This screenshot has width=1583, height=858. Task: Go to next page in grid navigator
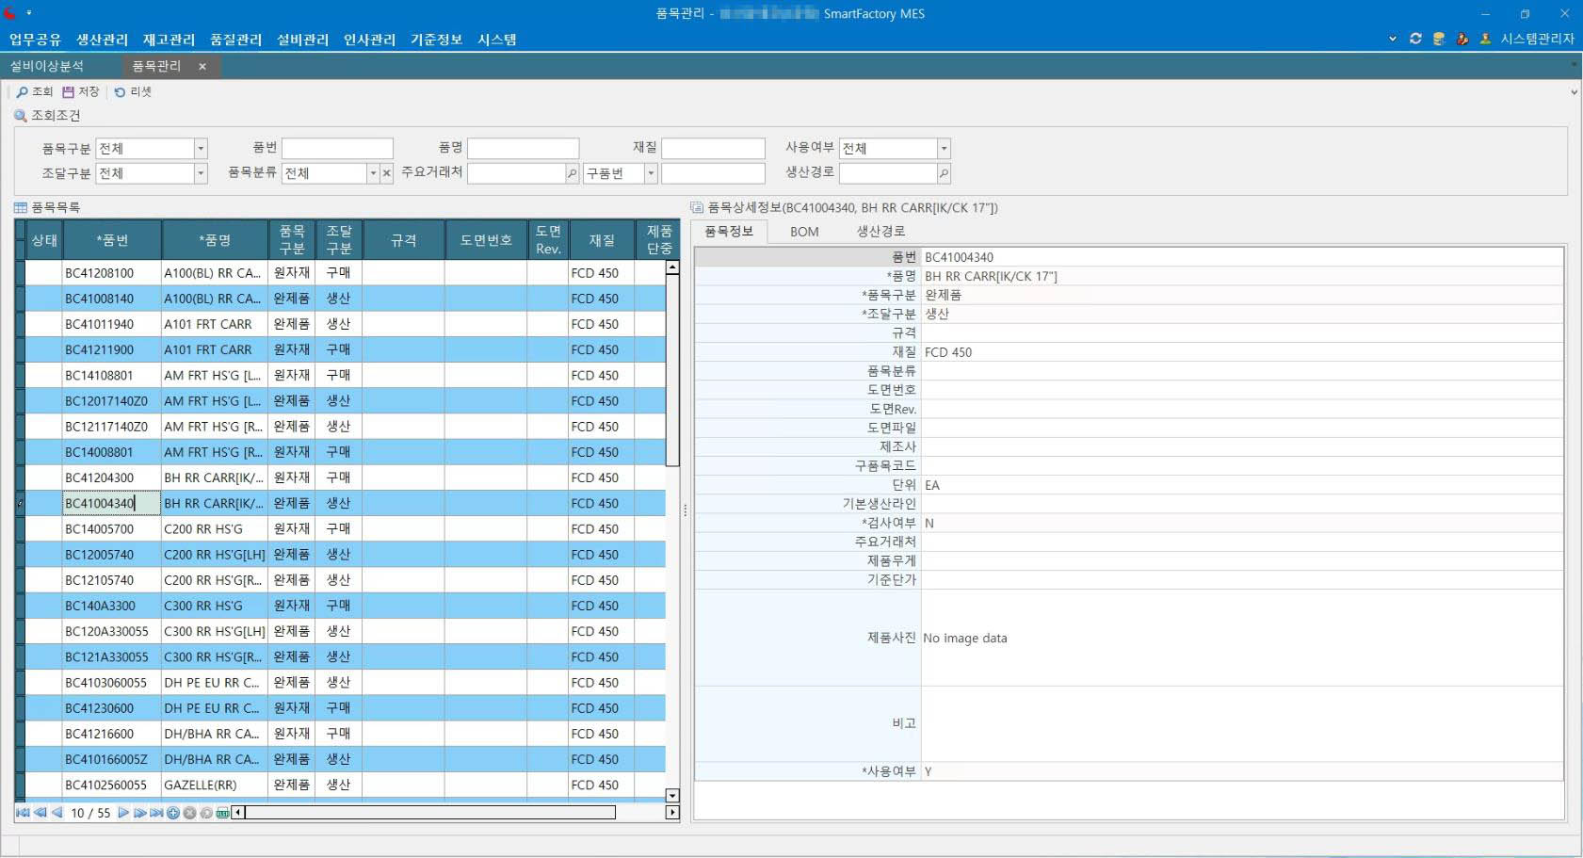click(x=139, y=813)
